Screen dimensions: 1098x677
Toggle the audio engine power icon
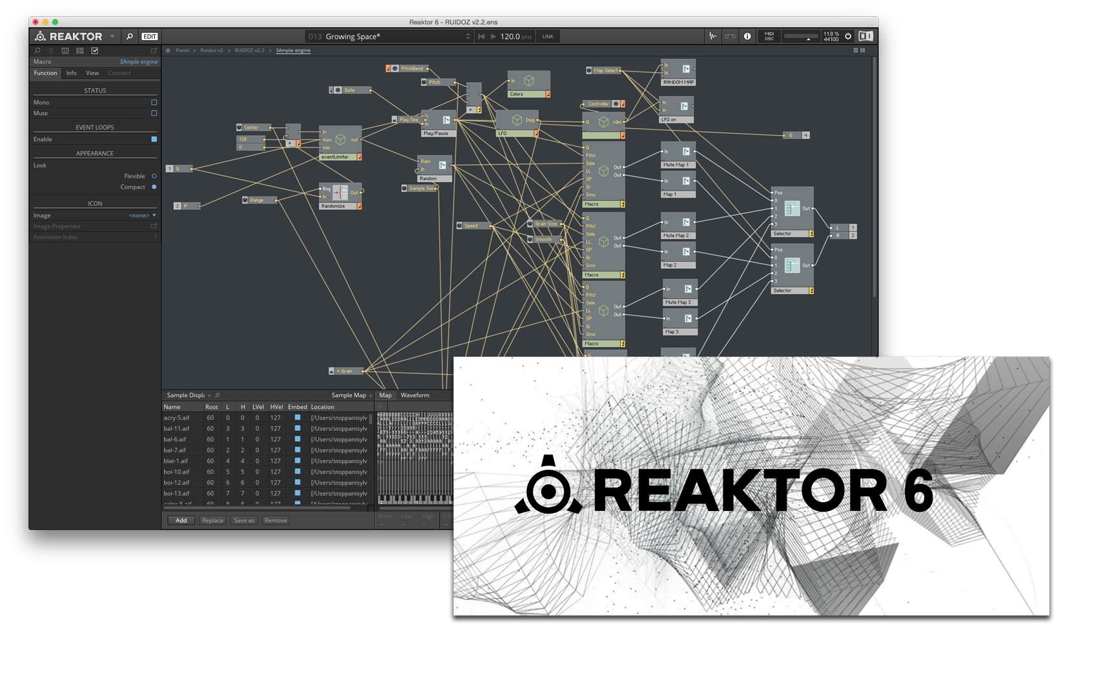point(848,36)
